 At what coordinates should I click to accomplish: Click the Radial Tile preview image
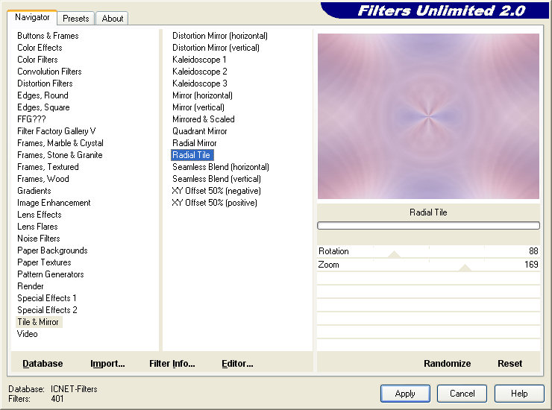click(x=428, y=116)
